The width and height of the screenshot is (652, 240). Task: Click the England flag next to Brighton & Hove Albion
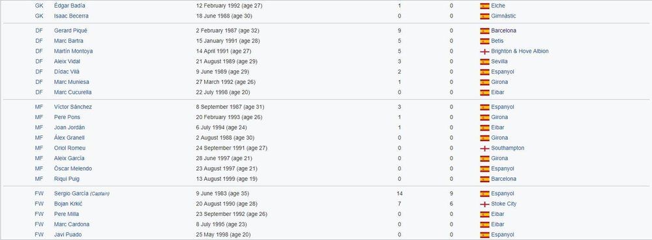pos(484,51)
